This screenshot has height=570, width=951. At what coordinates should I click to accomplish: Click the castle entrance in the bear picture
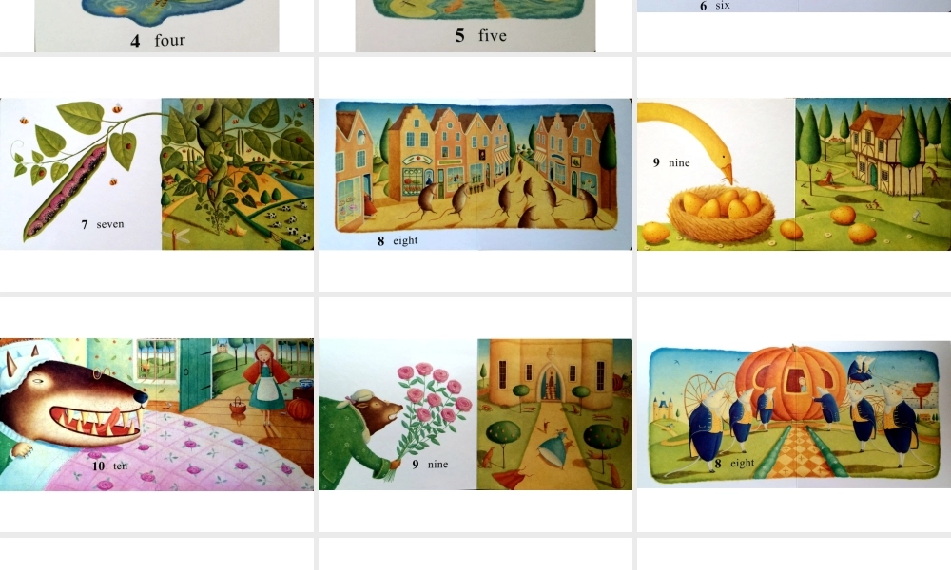tap(551, 383)
